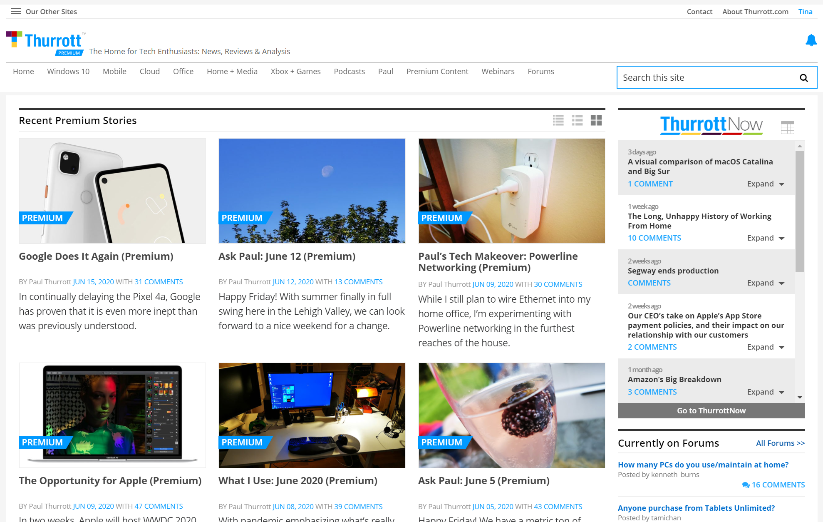
Task: Open 1 Comment under macOS comparison item
Action: click(650, 184)
